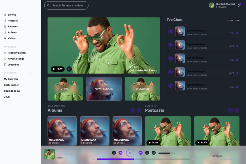
Task: Add a new playlist with plus icon
Action: click(31, 73)
